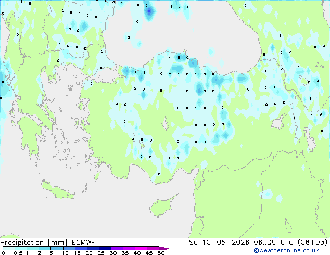This screenshot has width=330, height=255.
Task: Click the "0.1" legend scale label
Action: coord(6,253)
